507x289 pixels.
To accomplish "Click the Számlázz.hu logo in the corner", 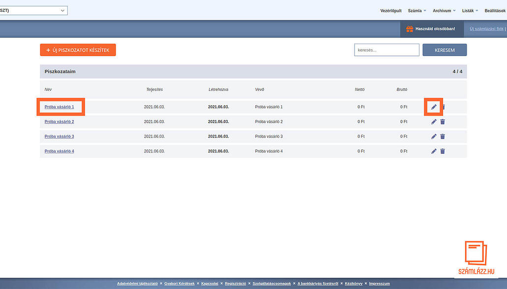I will [476, 258].
